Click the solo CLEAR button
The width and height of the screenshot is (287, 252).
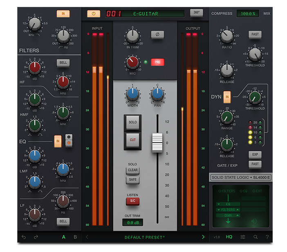[132, 170]
